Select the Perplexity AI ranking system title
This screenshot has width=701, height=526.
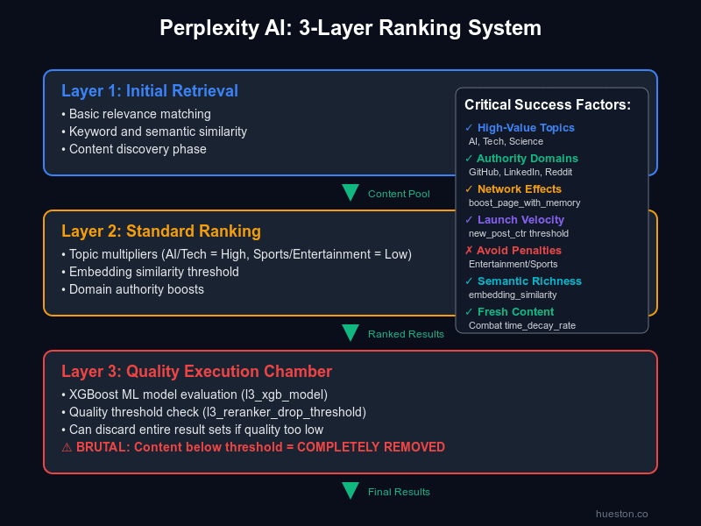pyautogui.click(x=350, y=28)
